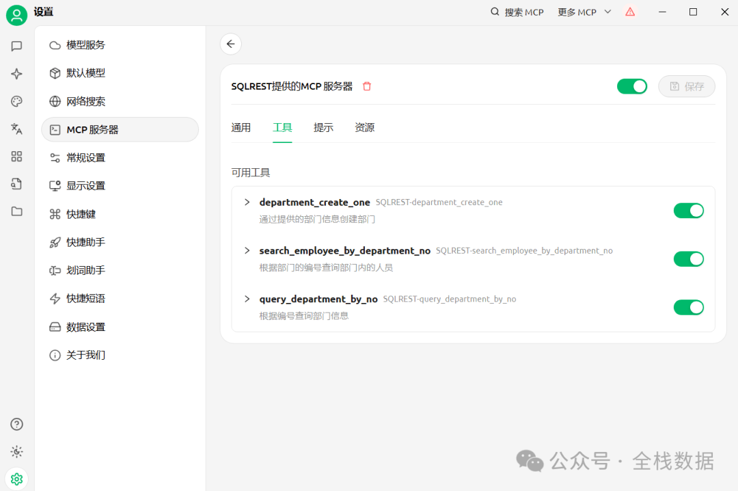Switch to the 资源 tab
The width and height of the screenshot is (738, 491).
[364, 128]
